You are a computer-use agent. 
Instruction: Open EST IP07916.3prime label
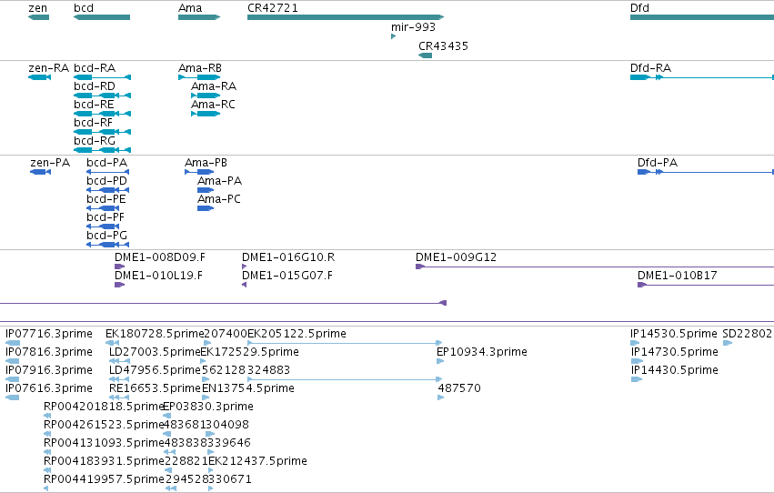pyautogui.click(x=49, y=370)
